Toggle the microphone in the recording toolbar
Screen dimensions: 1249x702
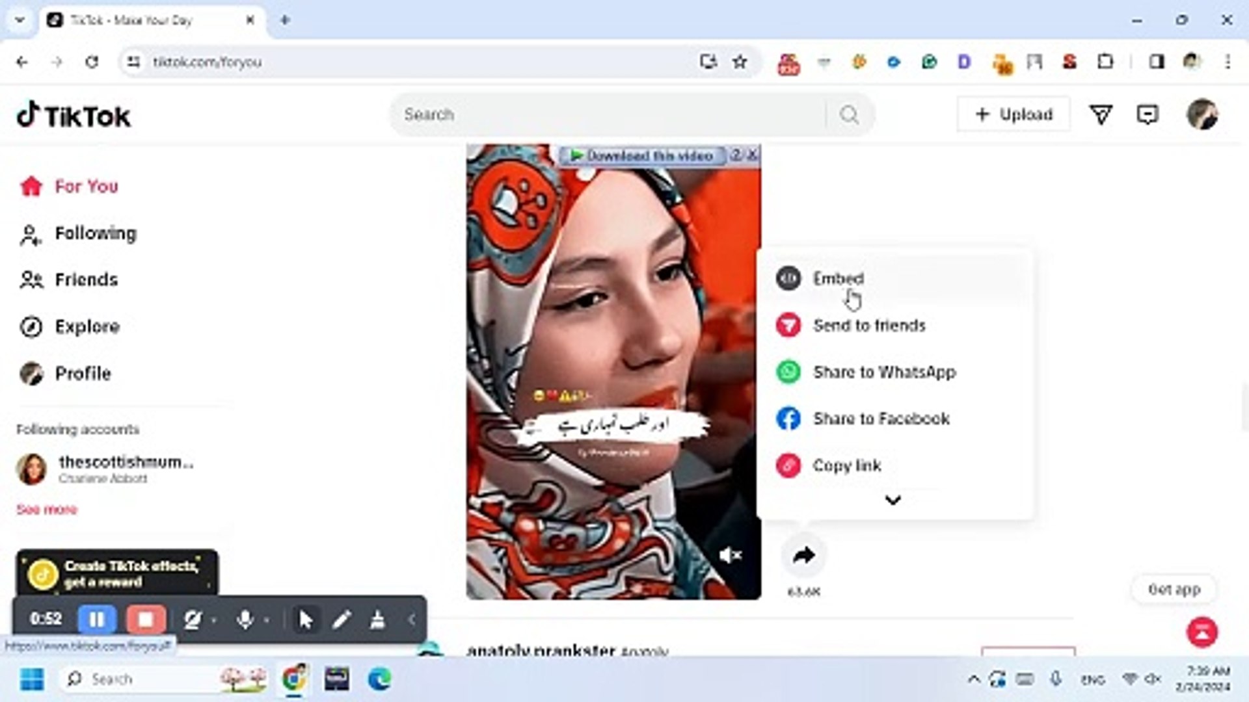(245, 619)
